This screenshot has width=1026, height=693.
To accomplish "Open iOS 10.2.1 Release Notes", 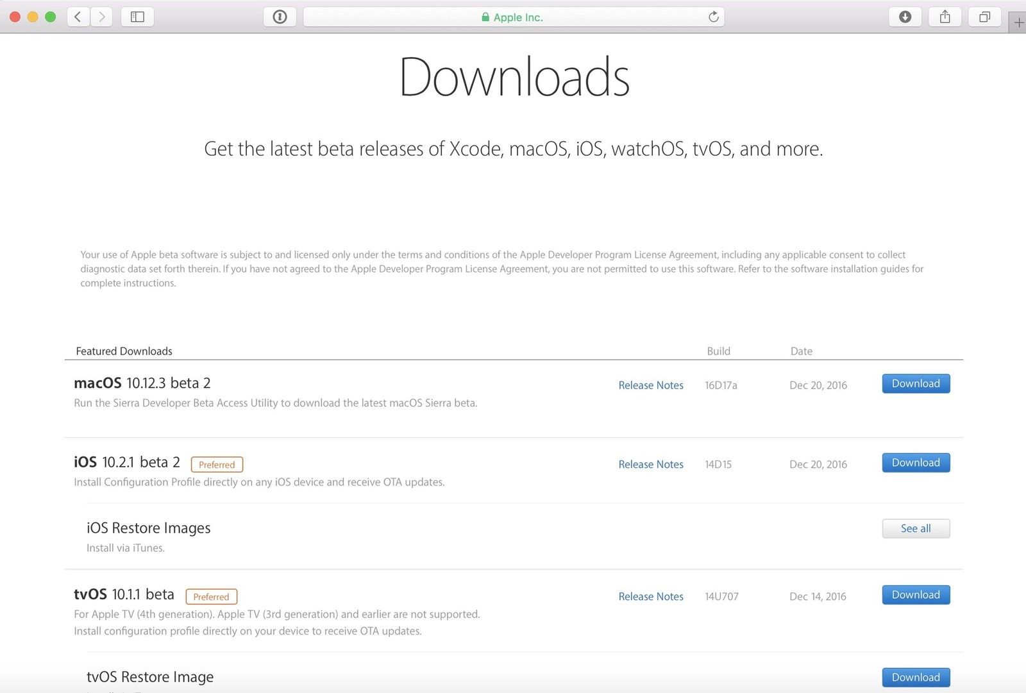I will pyautogui.click(x=650, y=464).
